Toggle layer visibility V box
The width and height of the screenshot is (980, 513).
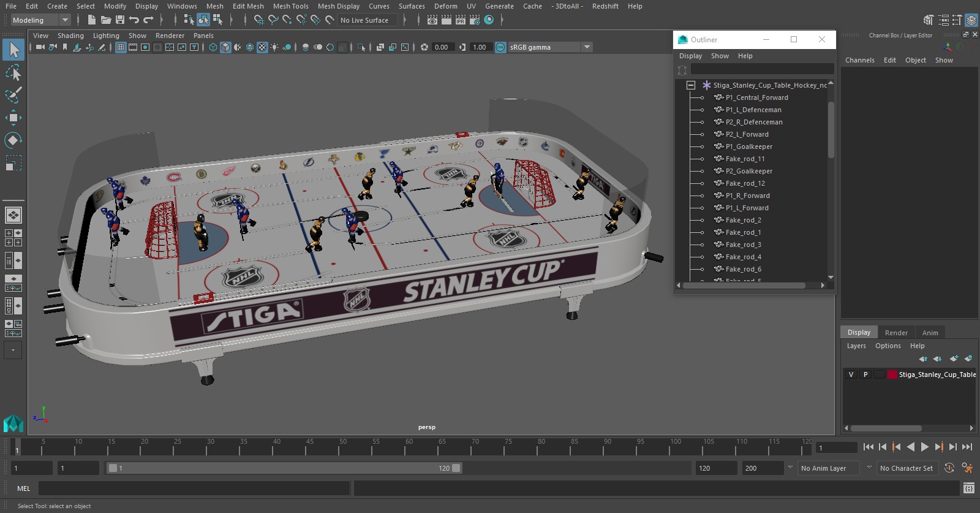[x=851, y=374]
